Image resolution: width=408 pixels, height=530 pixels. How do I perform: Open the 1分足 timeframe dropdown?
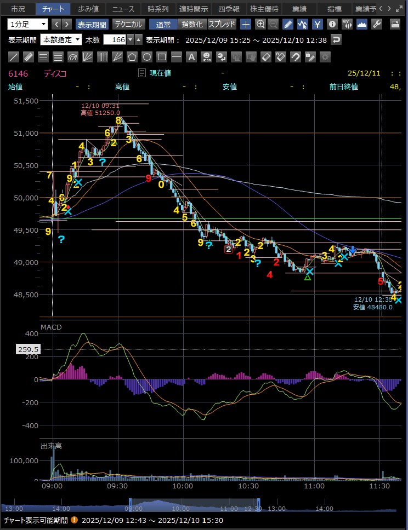[27, 24]
